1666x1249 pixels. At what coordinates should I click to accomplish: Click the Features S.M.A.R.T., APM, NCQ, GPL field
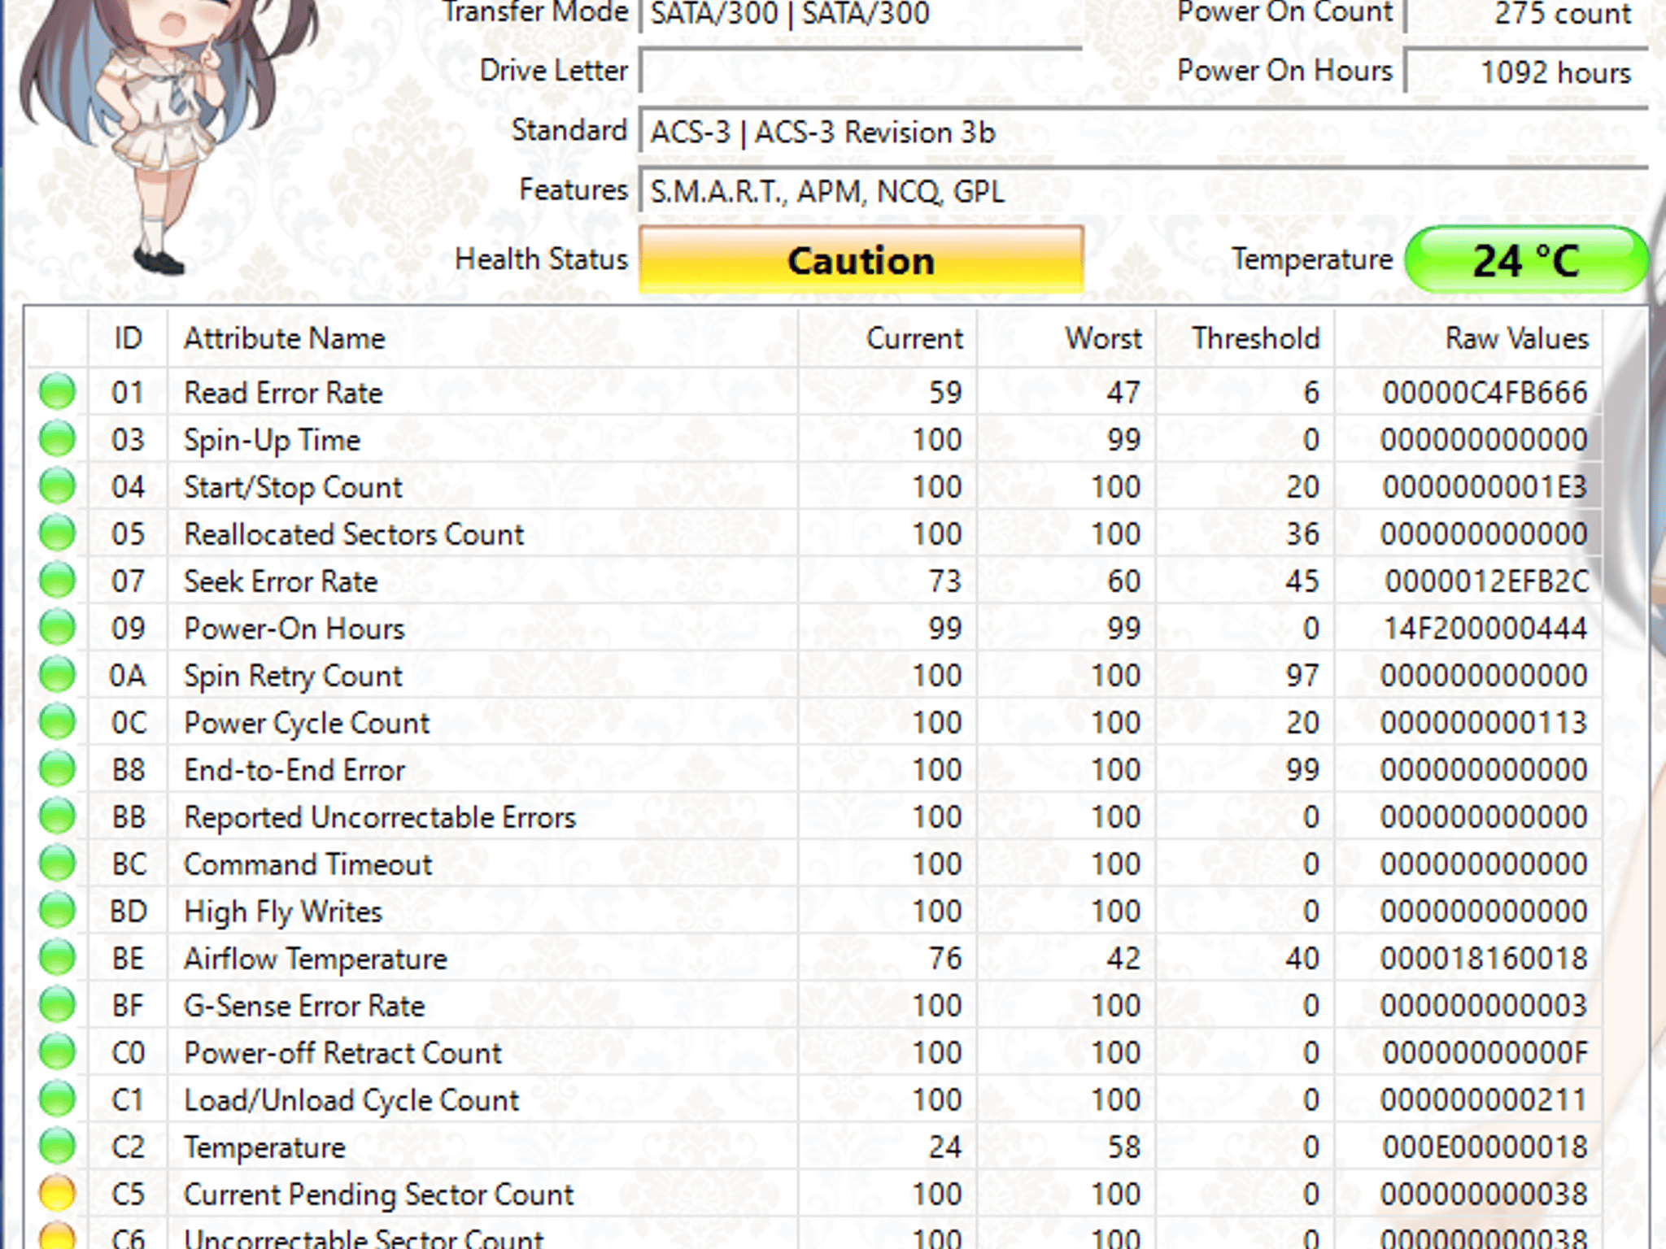point(1143,191)
